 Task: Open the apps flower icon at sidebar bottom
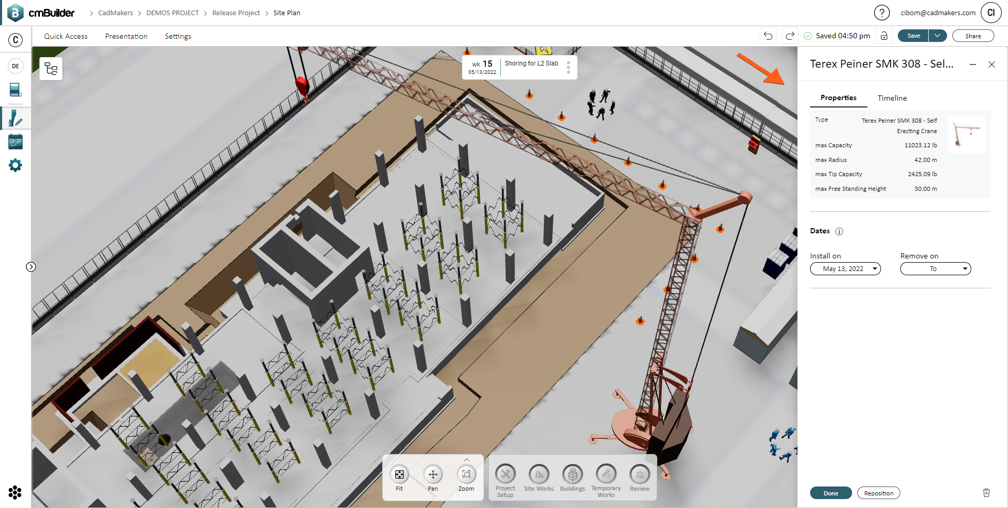15,493
